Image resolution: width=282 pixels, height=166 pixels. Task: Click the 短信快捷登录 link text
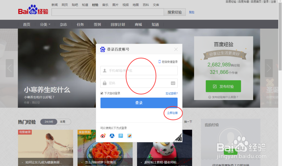(169, 62)
